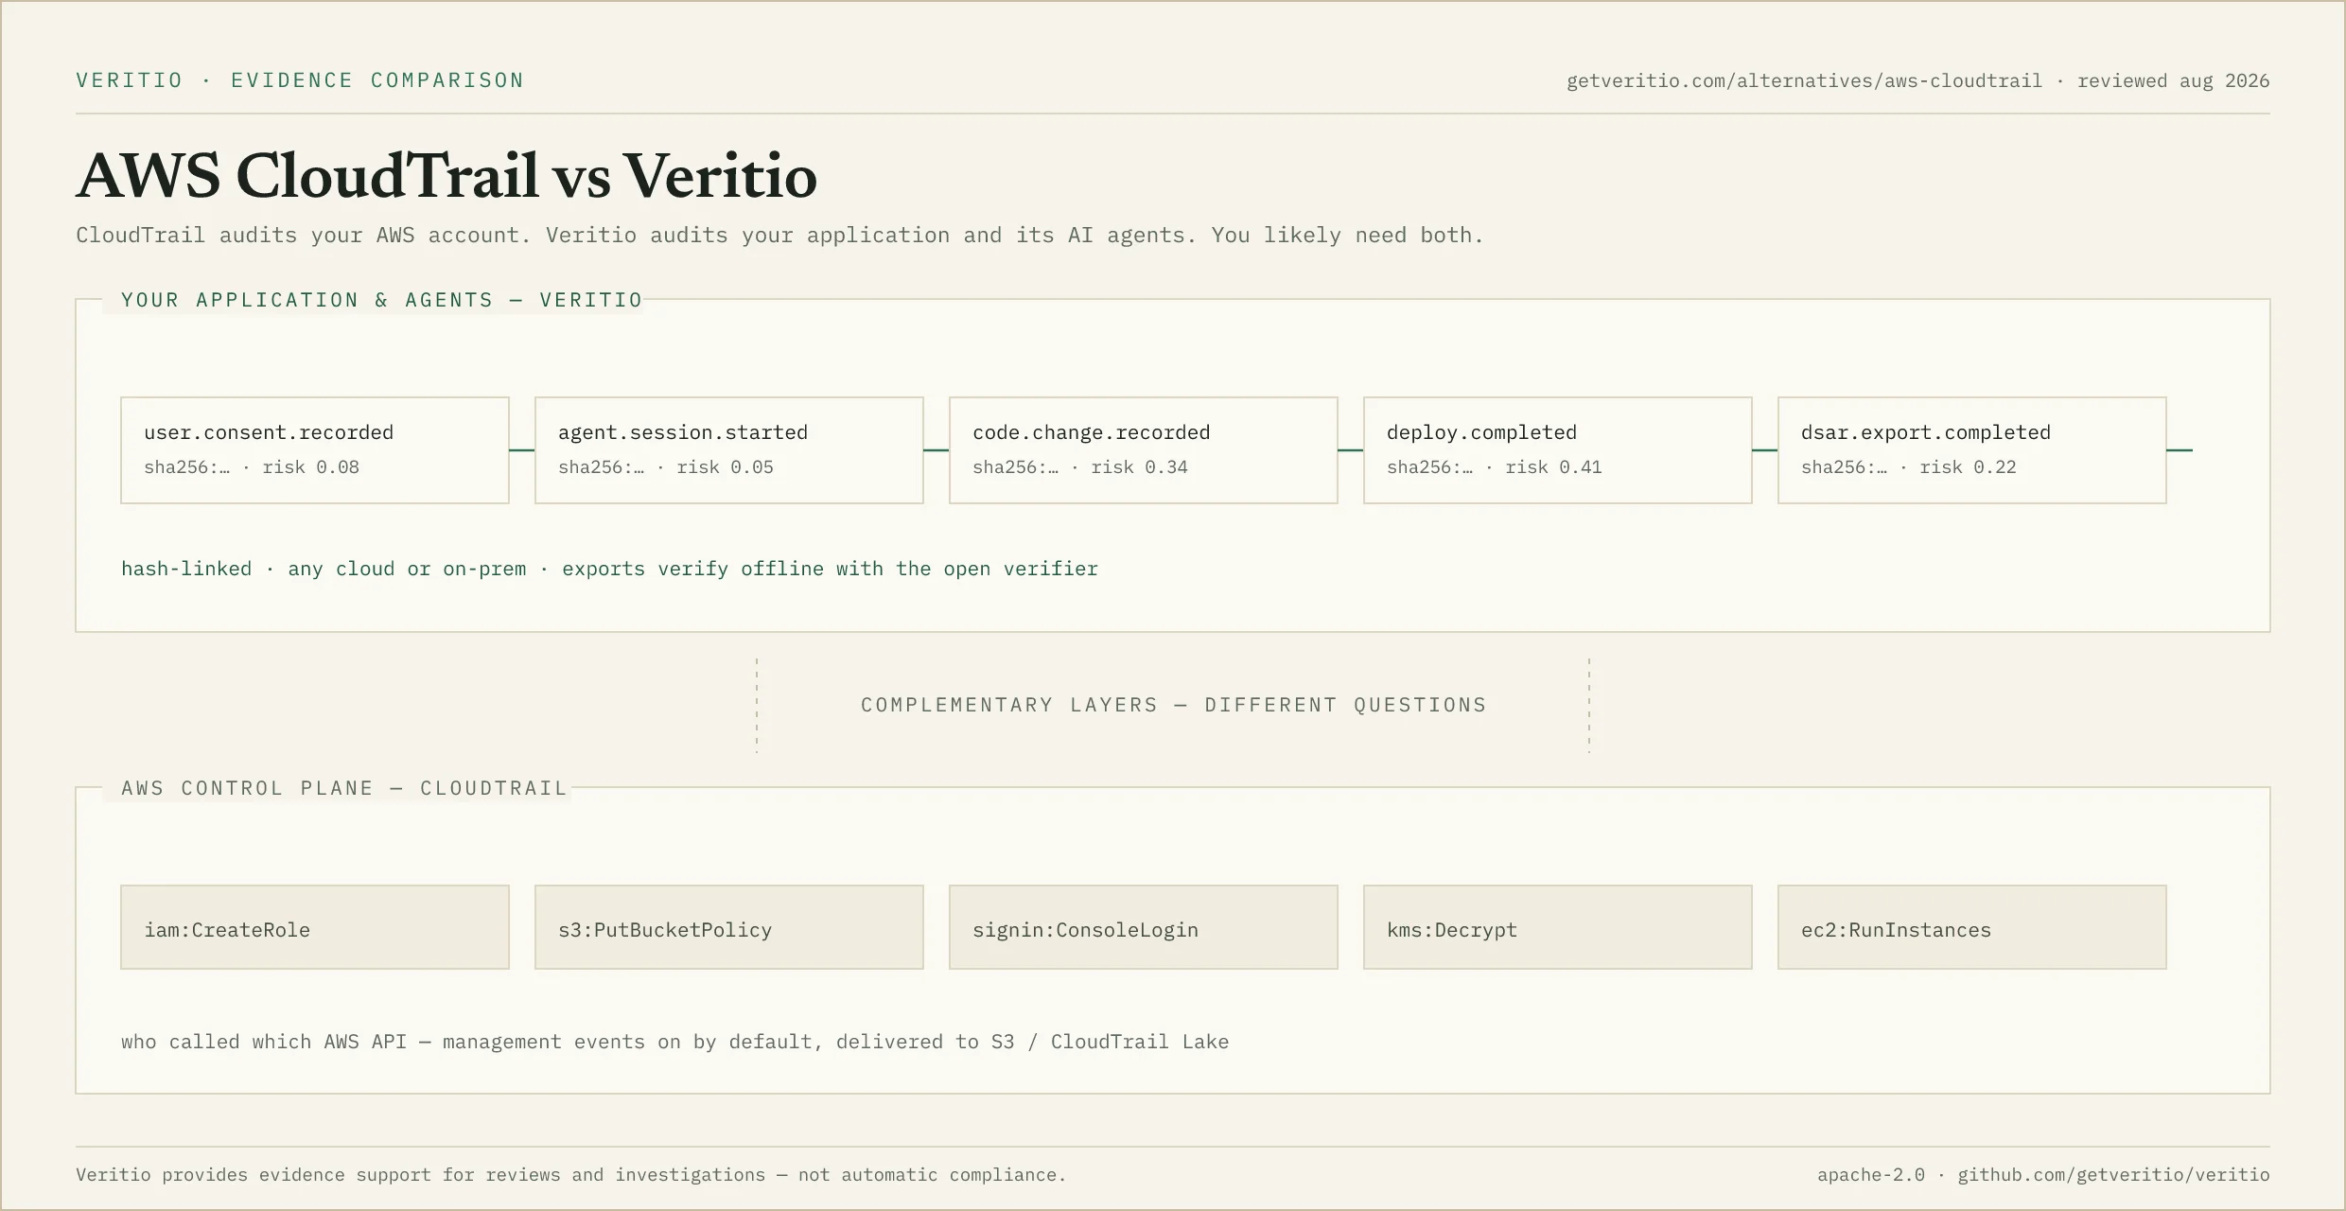Click the subtitle 'You likely need both.'

1347,235
